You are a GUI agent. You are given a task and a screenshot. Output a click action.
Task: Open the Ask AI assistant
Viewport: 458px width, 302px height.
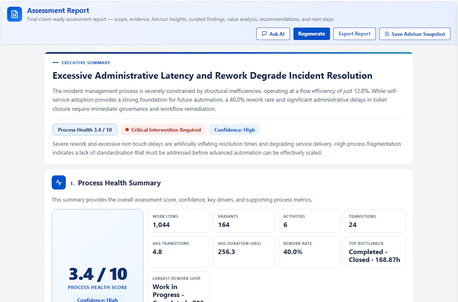tap(273, 34)
